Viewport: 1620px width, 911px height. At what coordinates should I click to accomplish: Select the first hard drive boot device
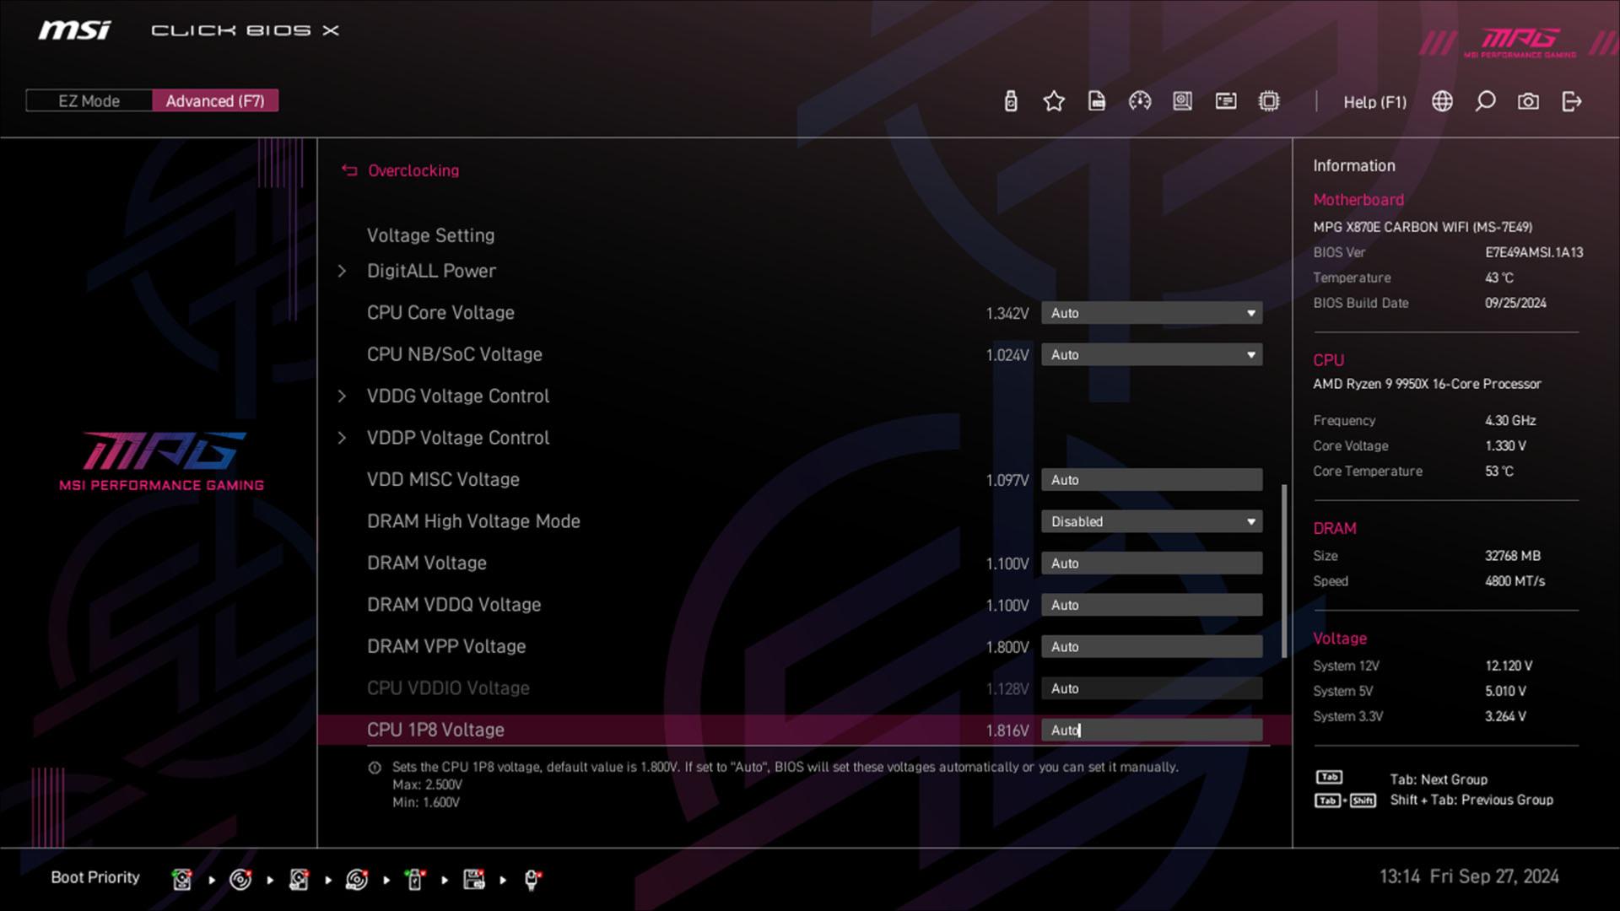coord(181,879)
